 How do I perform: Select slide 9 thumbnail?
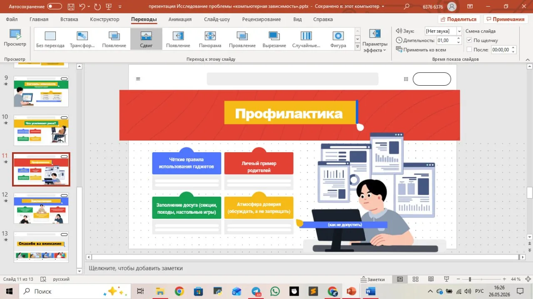(41, 91)
